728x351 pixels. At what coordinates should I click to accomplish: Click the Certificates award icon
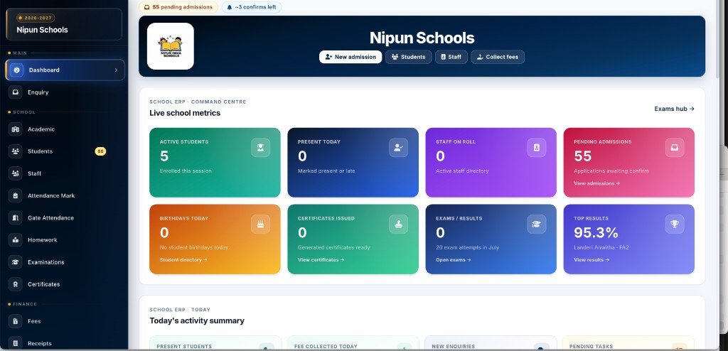coord(16,284)
